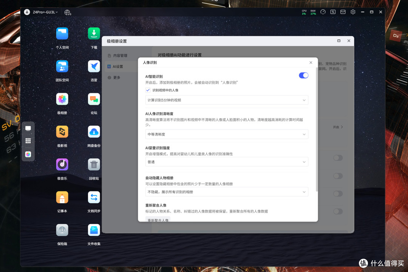Toggle the fourth dimmed switch in background settings

338,211
